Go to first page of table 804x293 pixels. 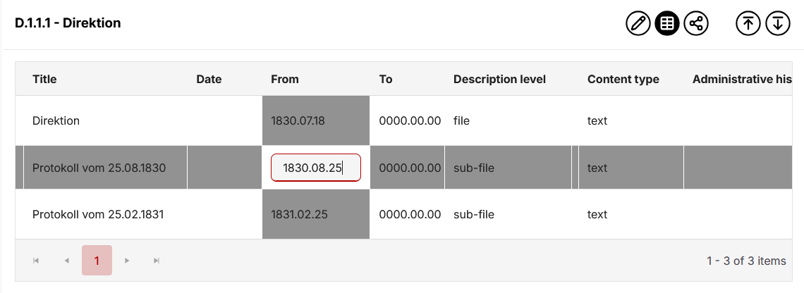[x=36, y=261]
